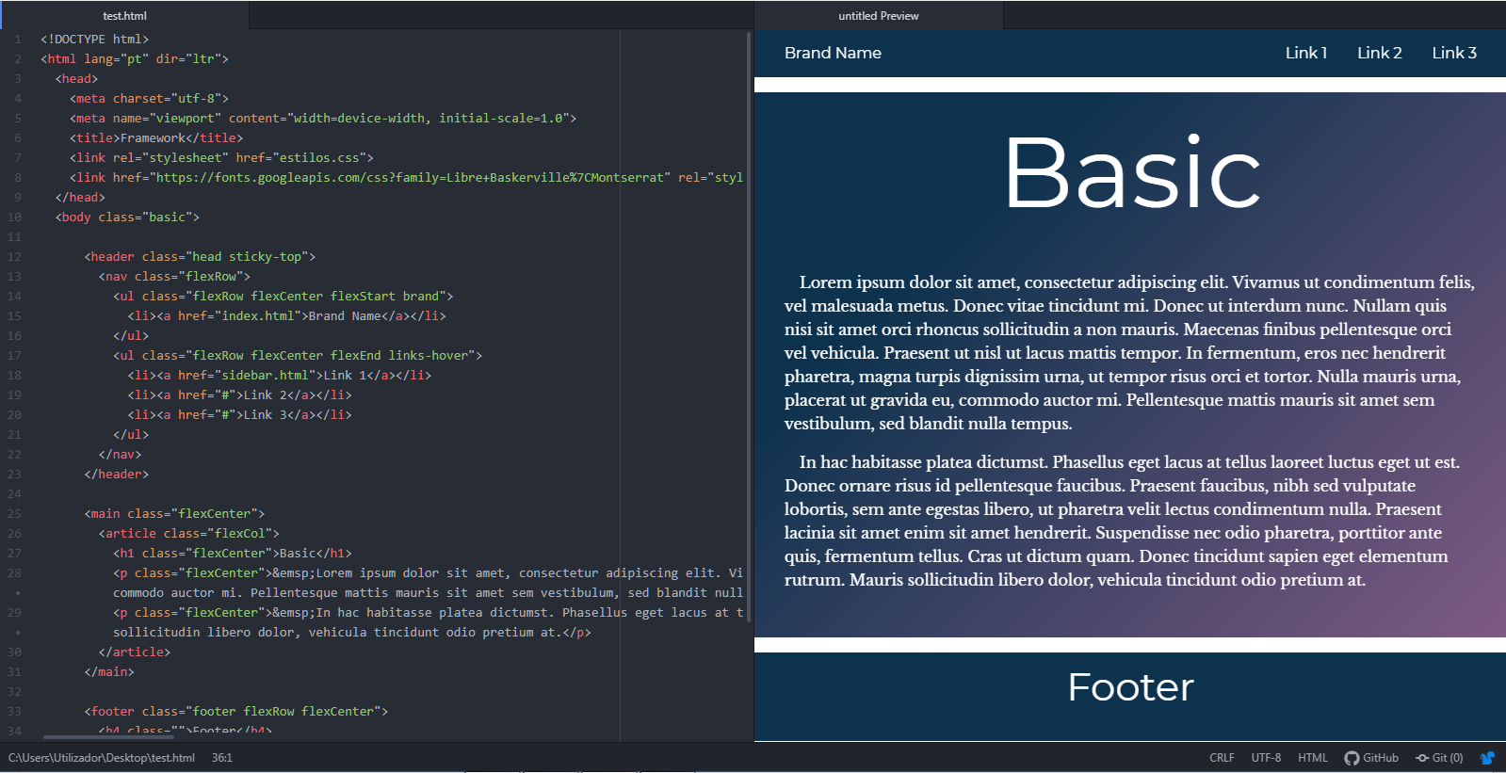Click the 'In hac habitasse' paragraph in preview
The image size is (1506, 773).
1123,521
